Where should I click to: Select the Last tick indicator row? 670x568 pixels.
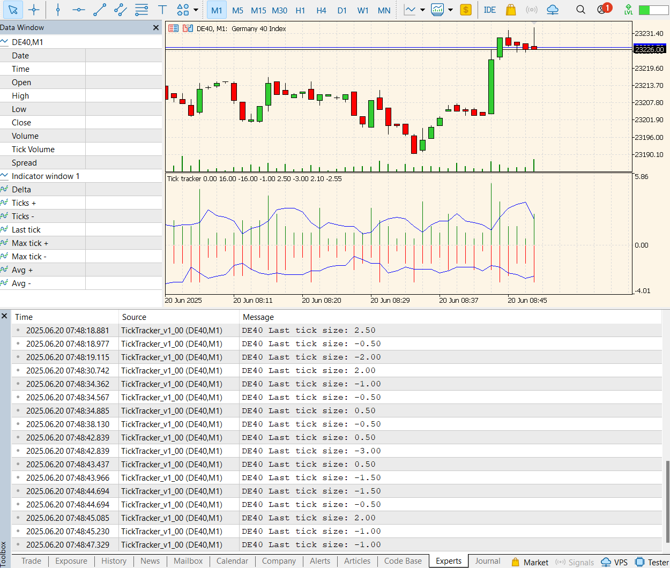(x=81, y=229)
